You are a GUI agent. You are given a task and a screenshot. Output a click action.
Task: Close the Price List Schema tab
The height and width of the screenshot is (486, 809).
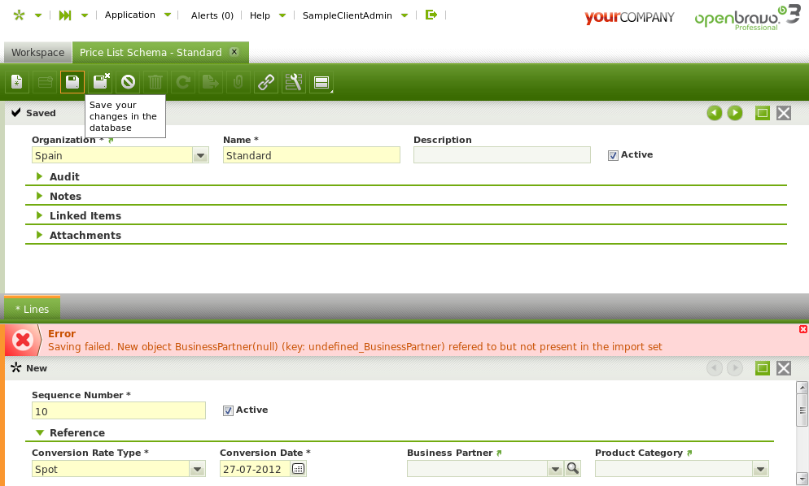[x=234, y=52]
